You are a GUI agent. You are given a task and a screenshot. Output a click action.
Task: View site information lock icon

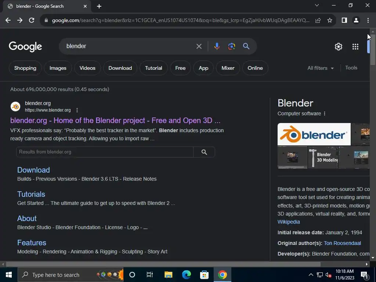pos(46,21)
